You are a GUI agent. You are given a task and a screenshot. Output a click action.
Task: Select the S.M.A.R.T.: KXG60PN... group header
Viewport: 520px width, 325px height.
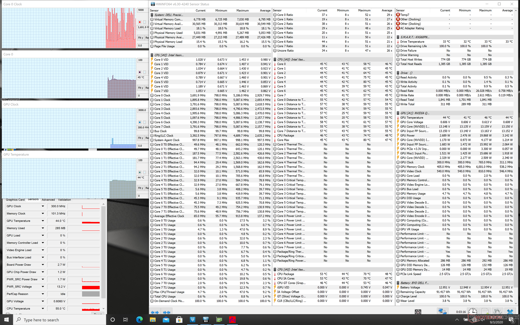455,37
